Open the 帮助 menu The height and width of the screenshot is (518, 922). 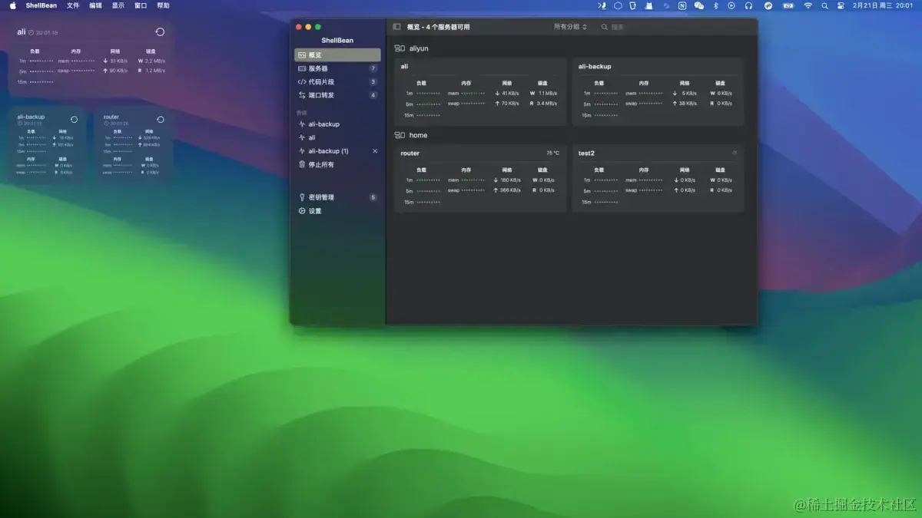point(163,5)
